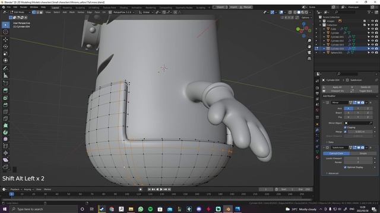
Task: Open the Edit Mode dropdown
Action: pos(20,12)
